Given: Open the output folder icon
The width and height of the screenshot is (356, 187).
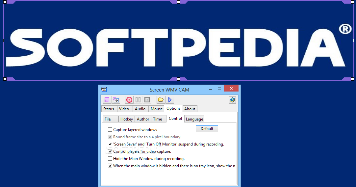Looking at the screenshot, I should click(161, 100).
